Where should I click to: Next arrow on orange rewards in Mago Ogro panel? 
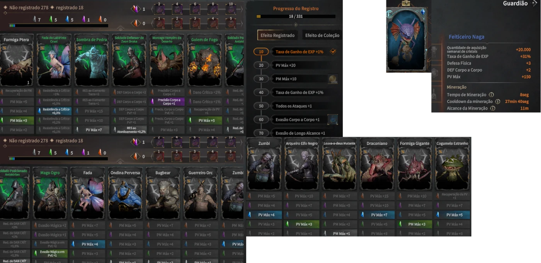(x=242, y=157)
